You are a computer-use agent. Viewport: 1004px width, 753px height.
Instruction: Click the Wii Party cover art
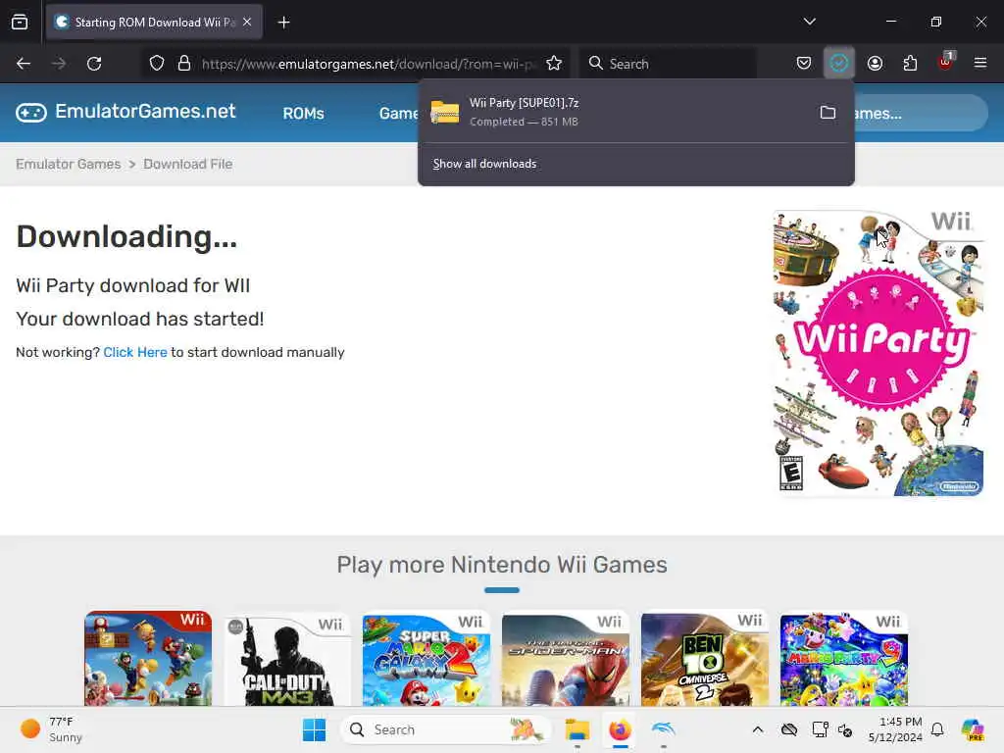[x=878, y=352]
